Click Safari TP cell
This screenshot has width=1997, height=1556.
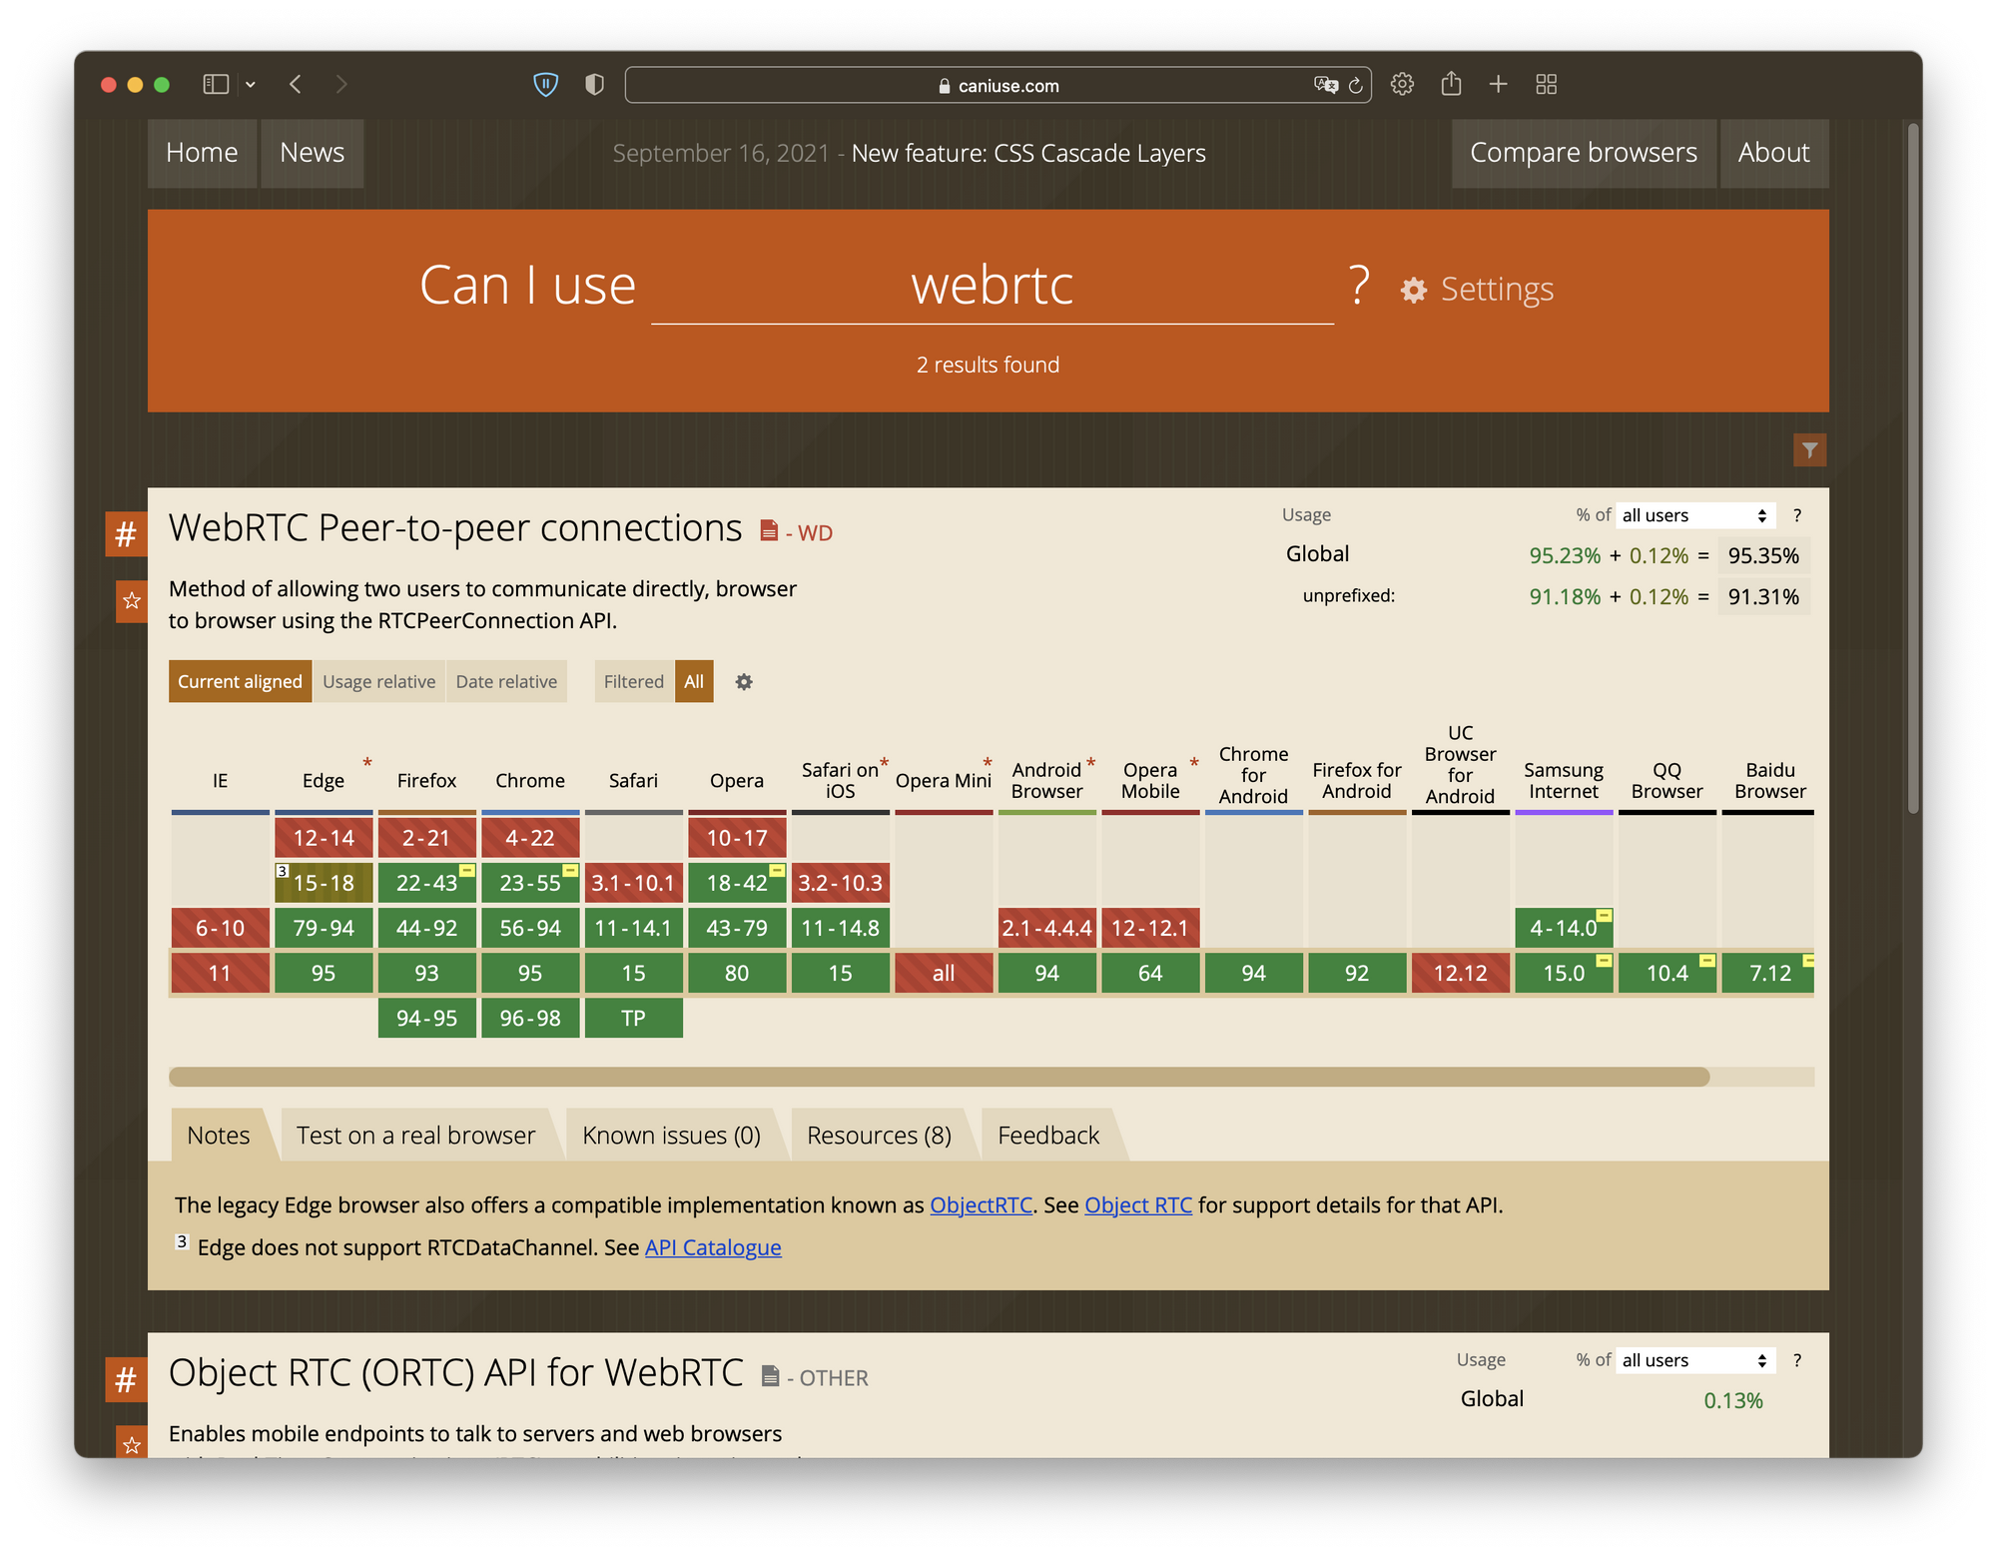(633, 1018)
